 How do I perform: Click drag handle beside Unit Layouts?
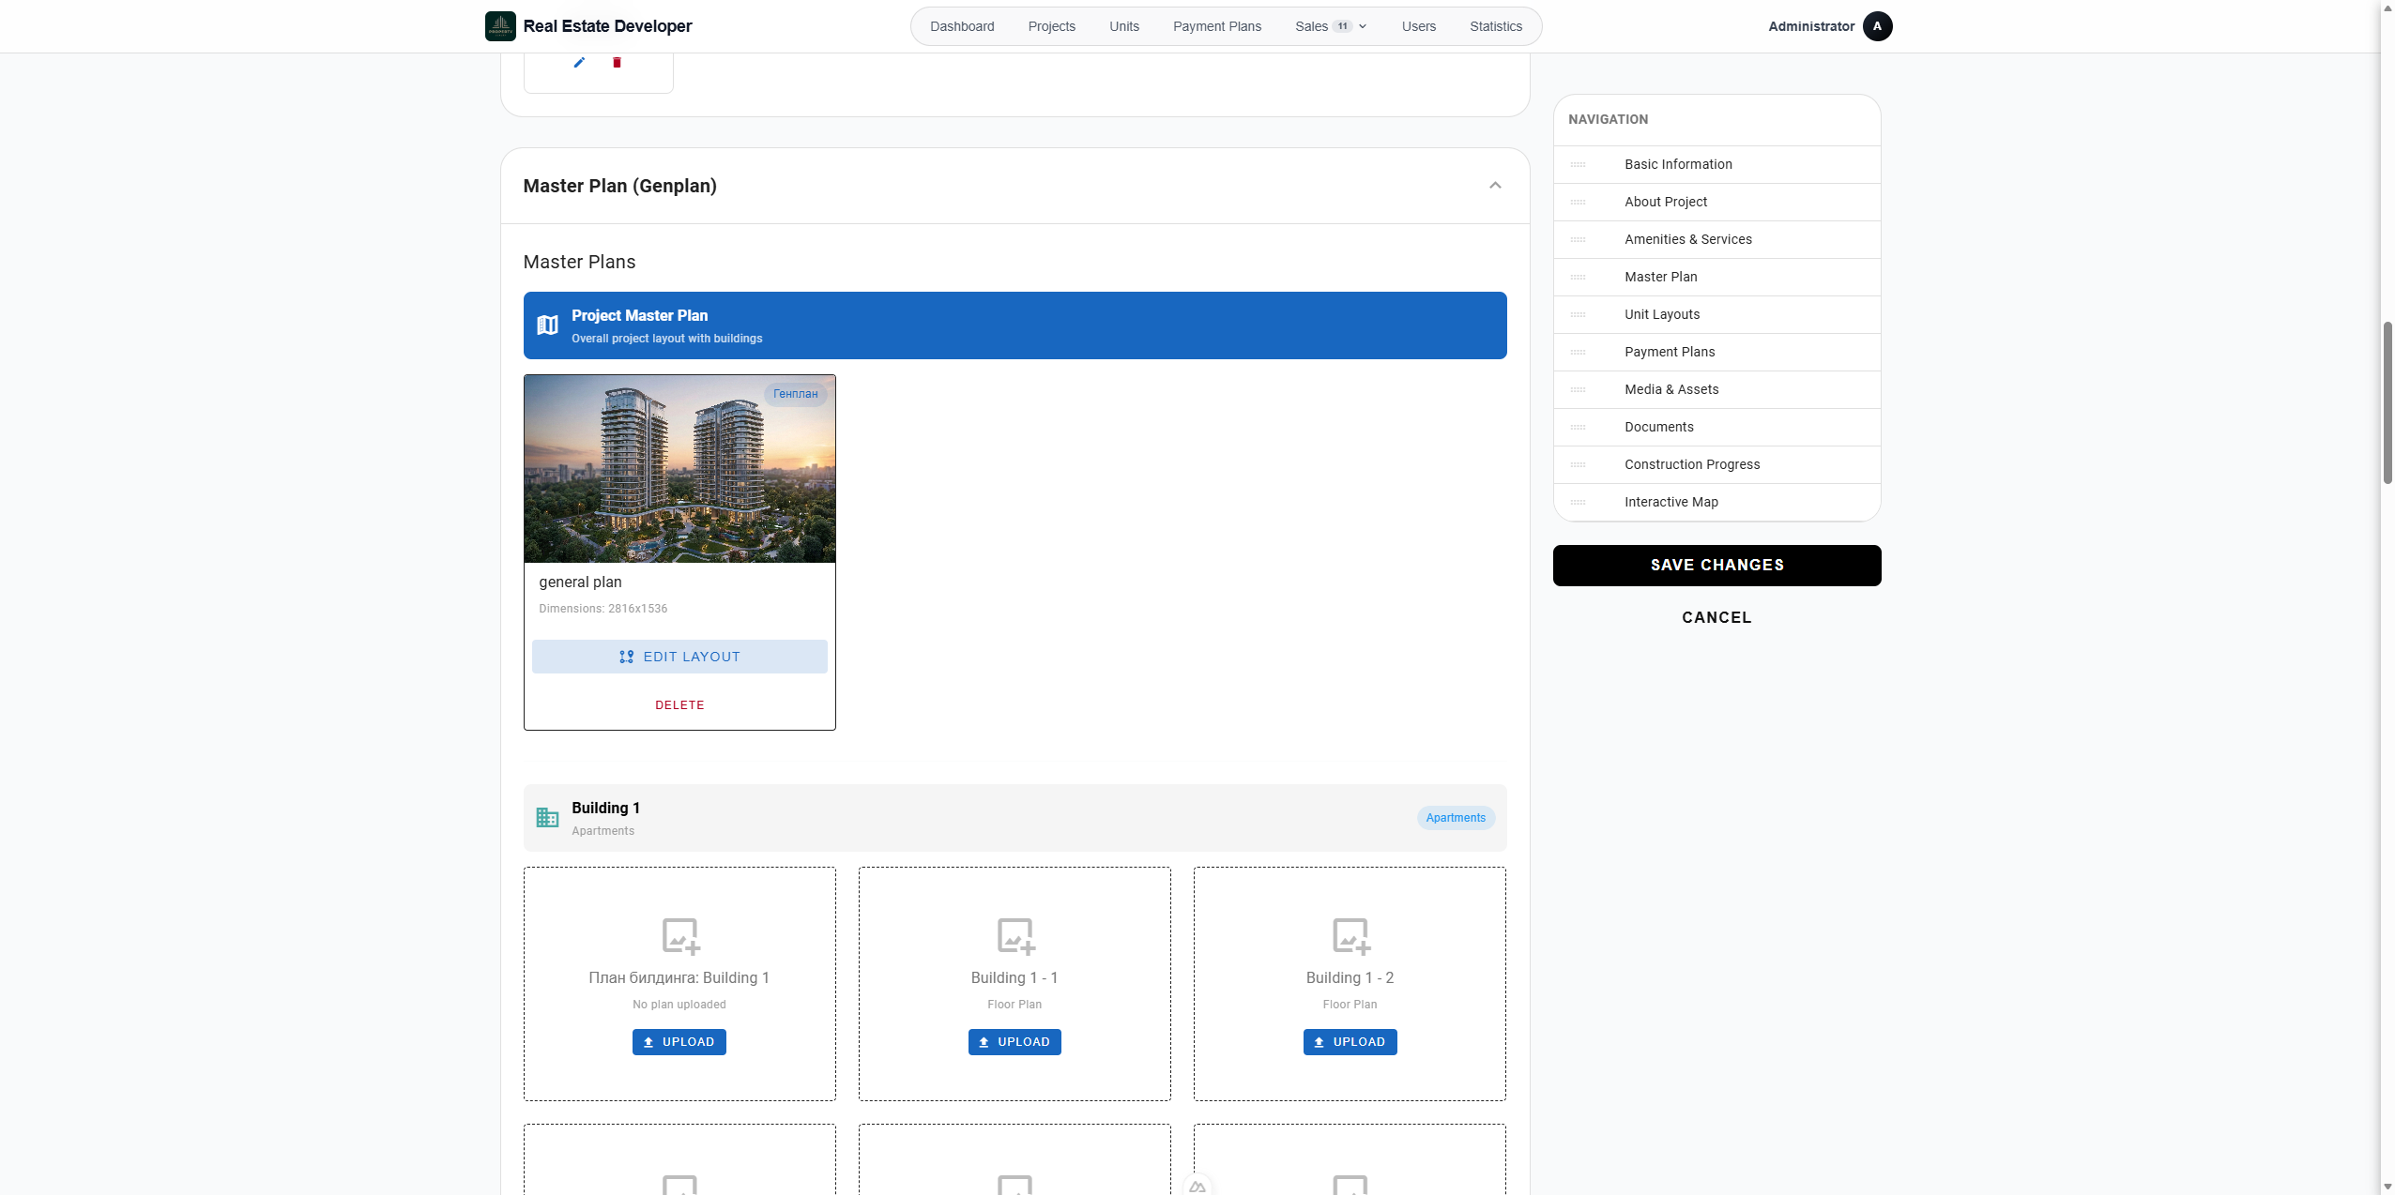pos(1578,315)
